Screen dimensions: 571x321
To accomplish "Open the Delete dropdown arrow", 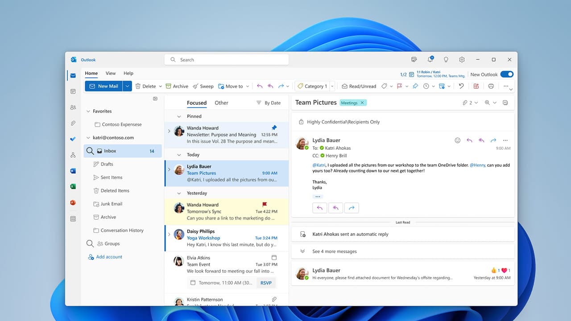I will pyautogui.click(x=160, y=86).
